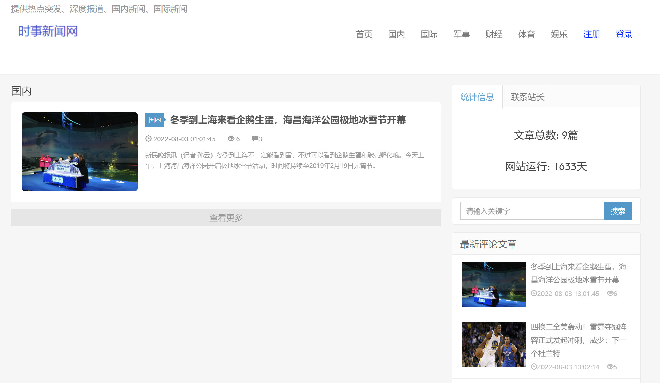Click the article summary starting 新民晚报讯

(x=285, y=160)
